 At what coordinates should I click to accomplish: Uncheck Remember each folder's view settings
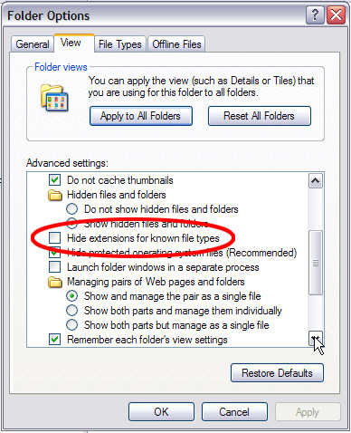point(55,340)
